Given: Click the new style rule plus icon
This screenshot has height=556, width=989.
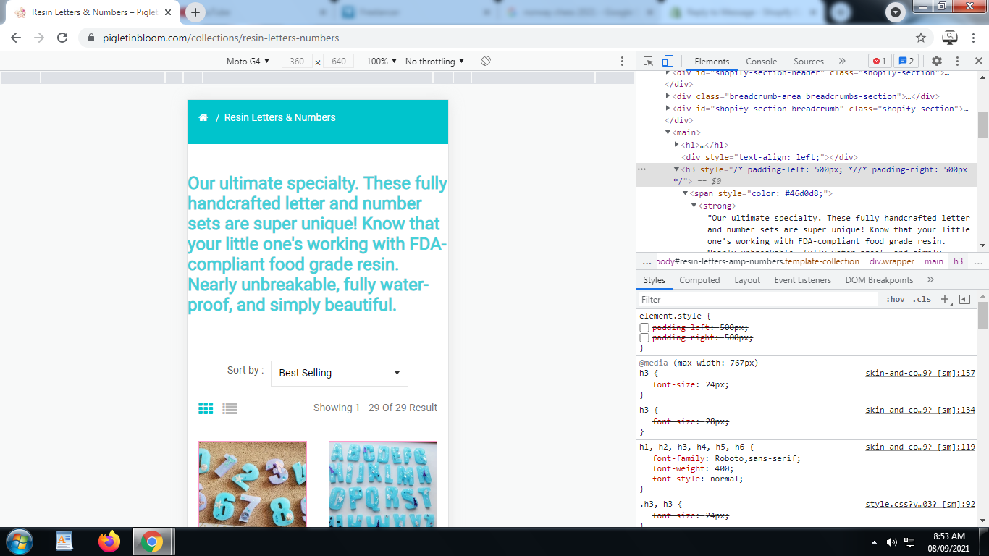Looking at the screenshot, I should pyautogui.click(x=945, y=299).
